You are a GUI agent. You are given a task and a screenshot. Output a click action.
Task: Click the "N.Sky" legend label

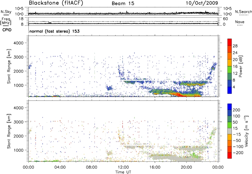tap(6, 12)
